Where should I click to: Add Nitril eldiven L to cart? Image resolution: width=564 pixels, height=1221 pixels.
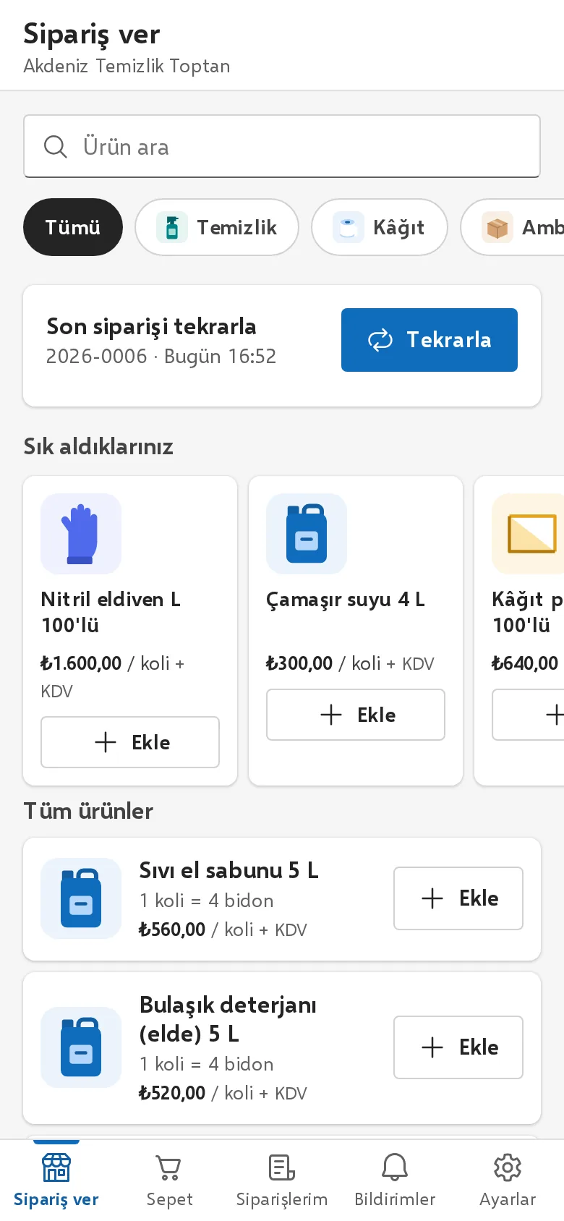click(x=130, y=742)
